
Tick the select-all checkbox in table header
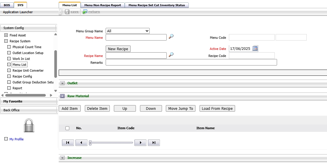tap(68, 128)
